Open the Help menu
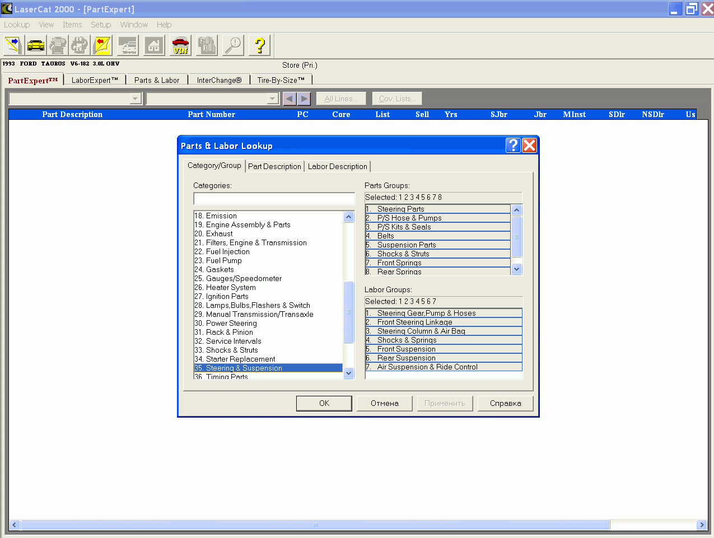Viewport: 714px width, 538px height. [164, 25]
